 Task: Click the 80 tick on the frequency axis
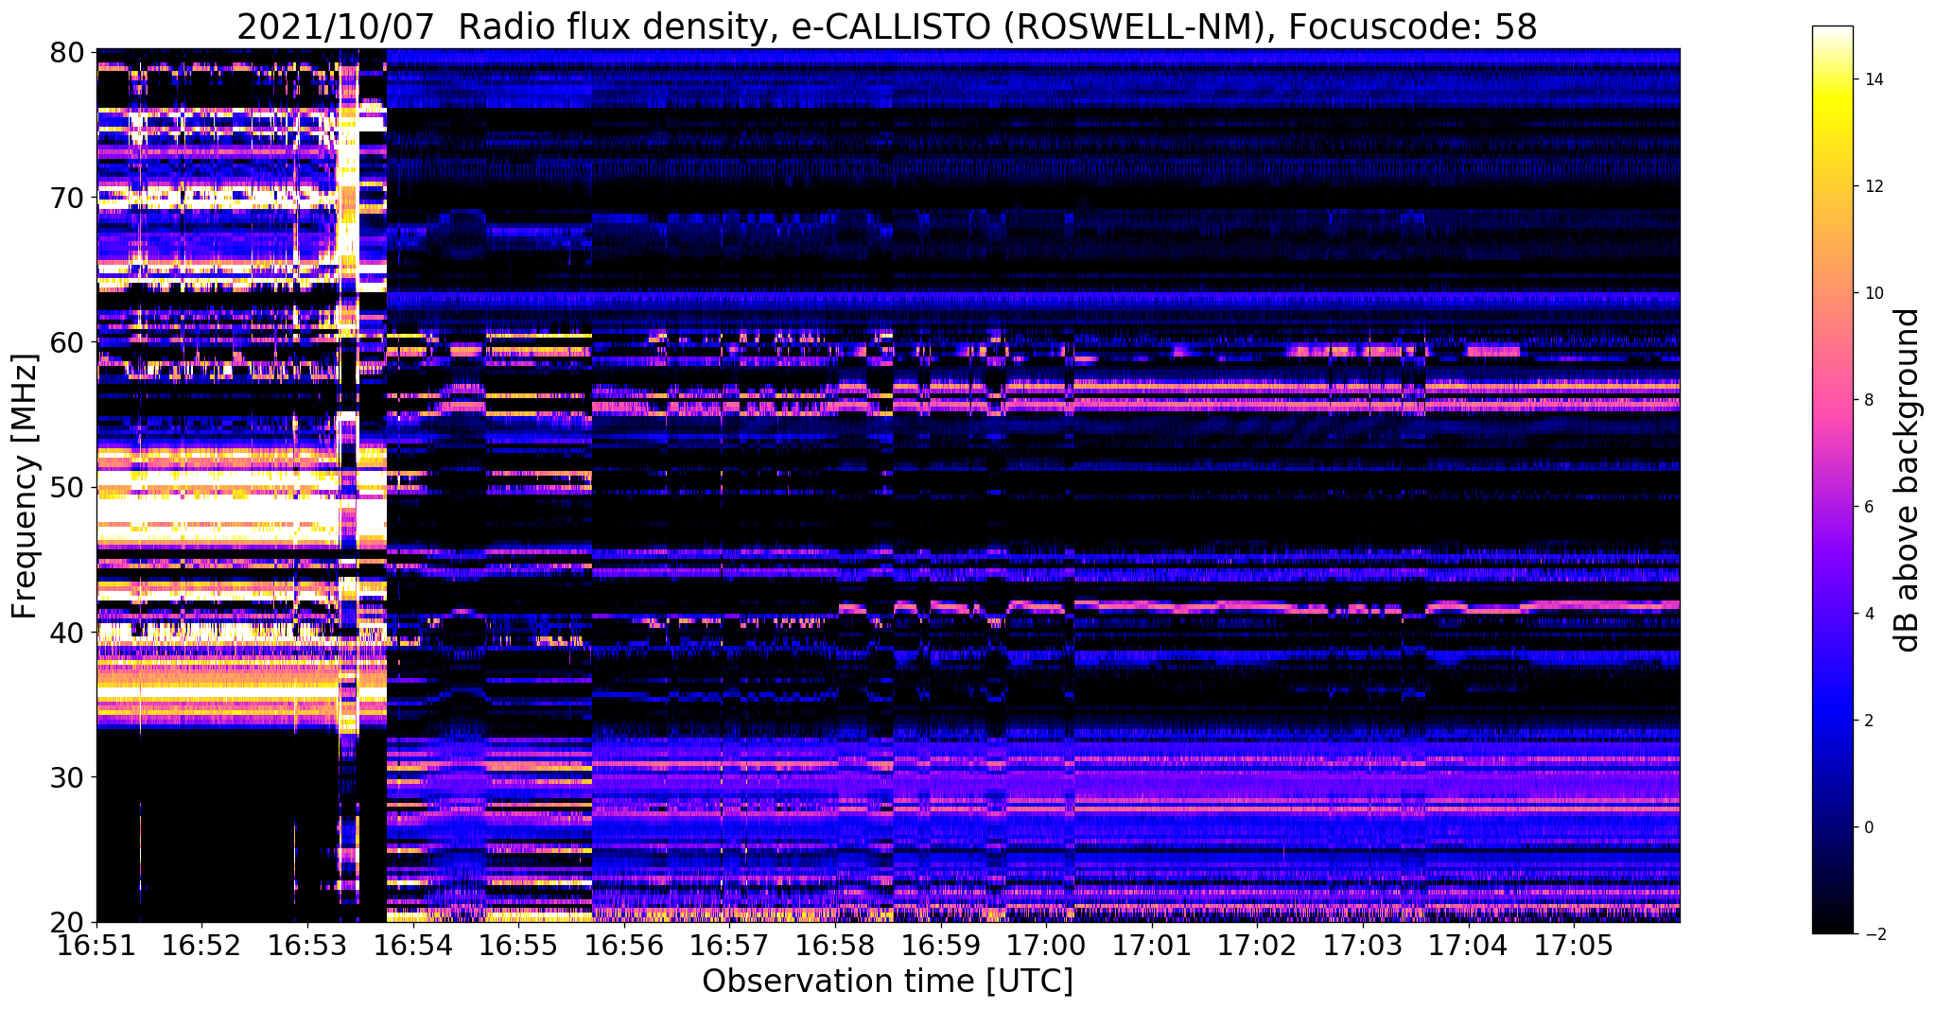pyautogui.click(x=65, y=51)
